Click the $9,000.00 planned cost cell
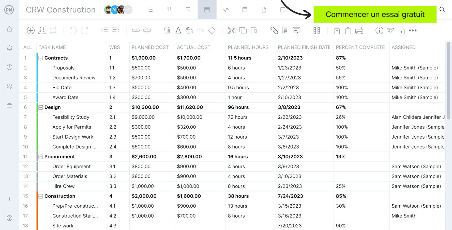Screen dimensions: 452x230 tap(152, 117)
